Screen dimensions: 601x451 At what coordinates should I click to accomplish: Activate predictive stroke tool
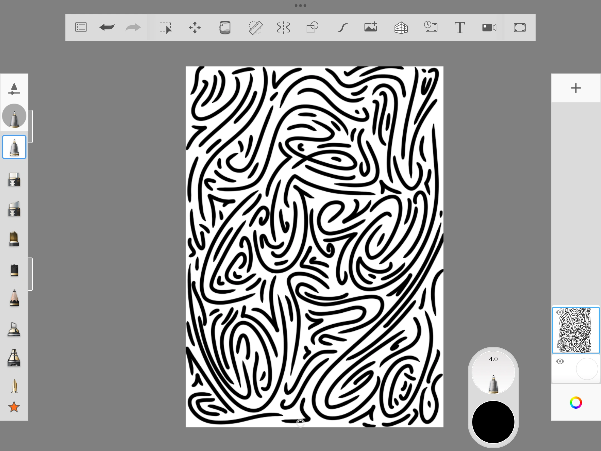342,28
